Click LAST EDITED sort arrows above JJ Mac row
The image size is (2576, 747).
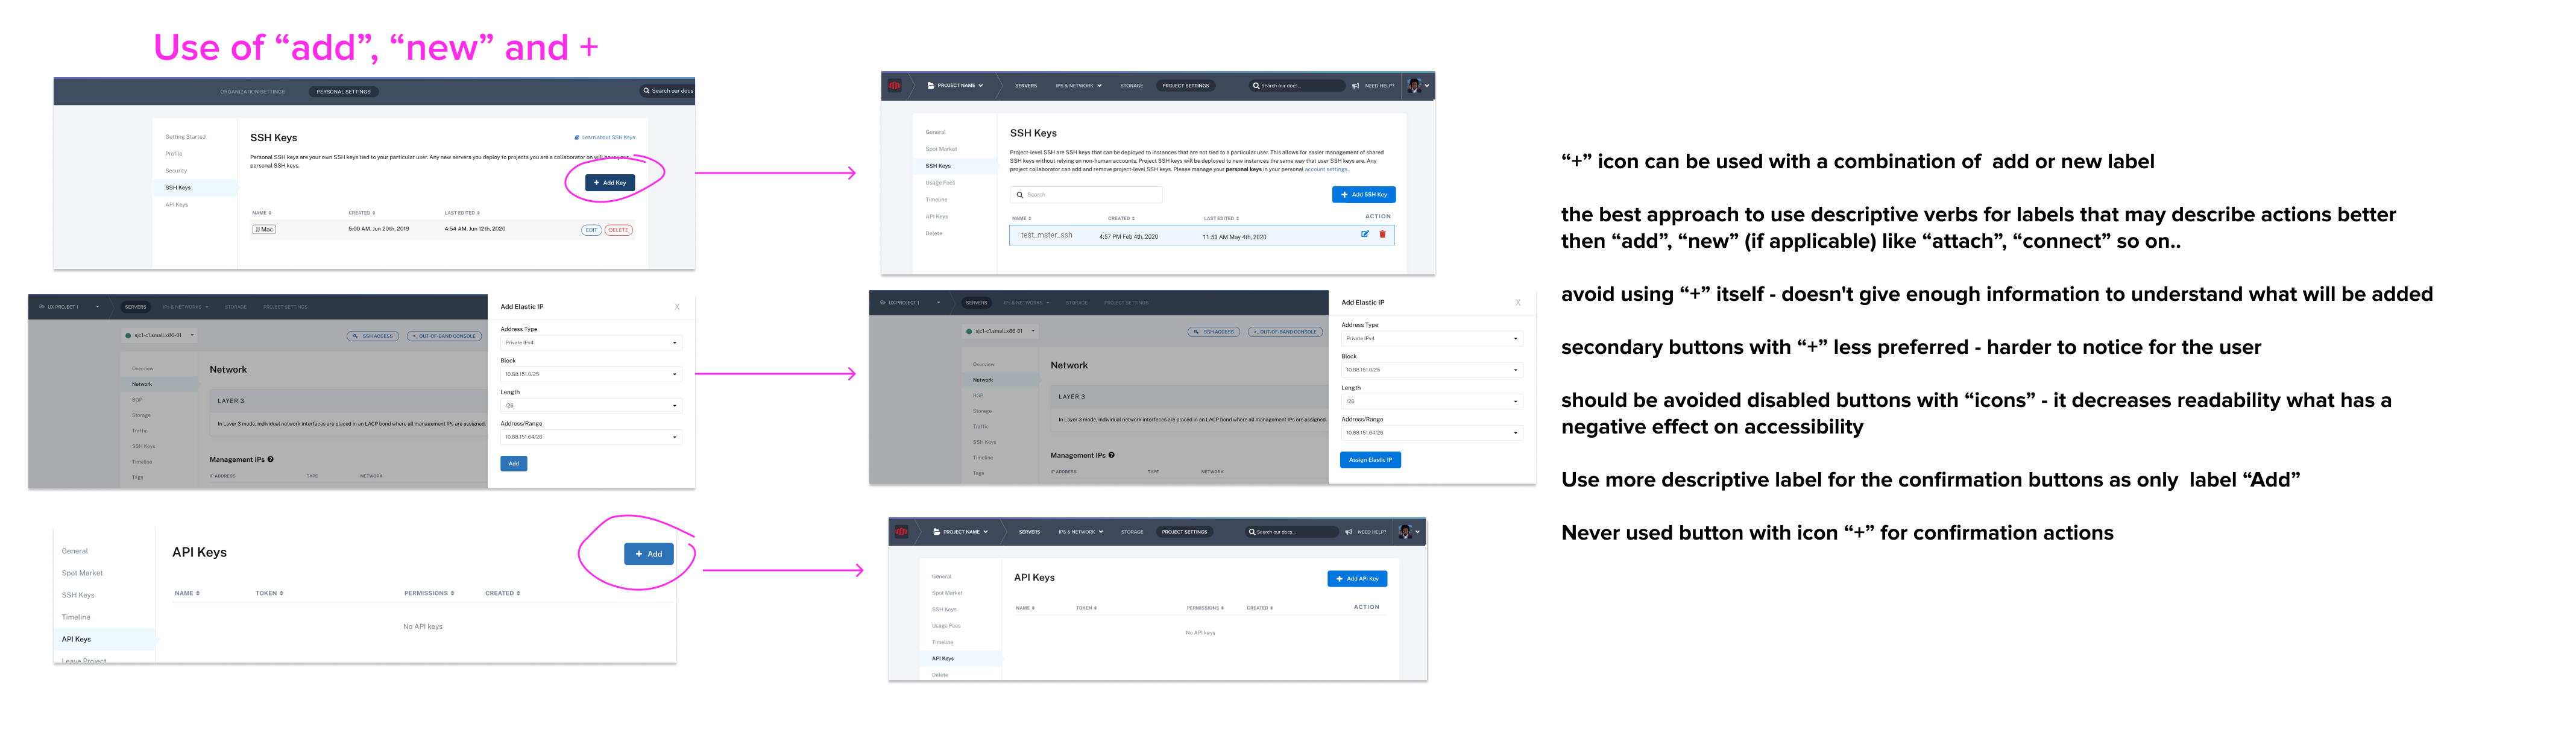tap(478, 213)
